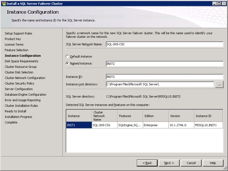Viewport: 228px width, 171px height.
Task: Select the Cluster Security Policy step
Action: coord(19,83)
